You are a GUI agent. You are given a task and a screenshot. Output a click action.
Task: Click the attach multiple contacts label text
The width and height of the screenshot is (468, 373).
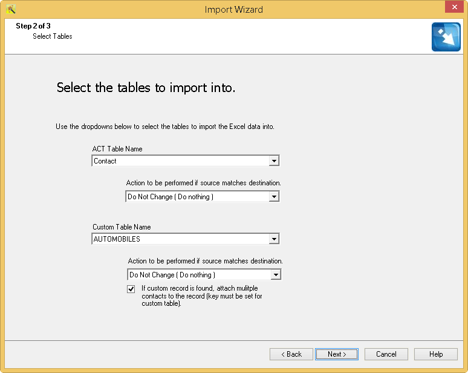tap(202, 296)
